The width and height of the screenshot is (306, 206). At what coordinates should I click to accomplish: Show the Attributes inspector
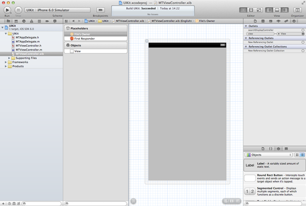(x=278, y=21)
